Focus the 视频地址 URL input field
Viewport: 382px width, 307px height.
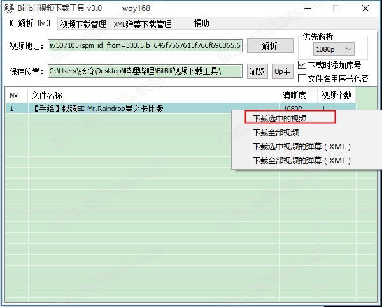coord(145,45)
